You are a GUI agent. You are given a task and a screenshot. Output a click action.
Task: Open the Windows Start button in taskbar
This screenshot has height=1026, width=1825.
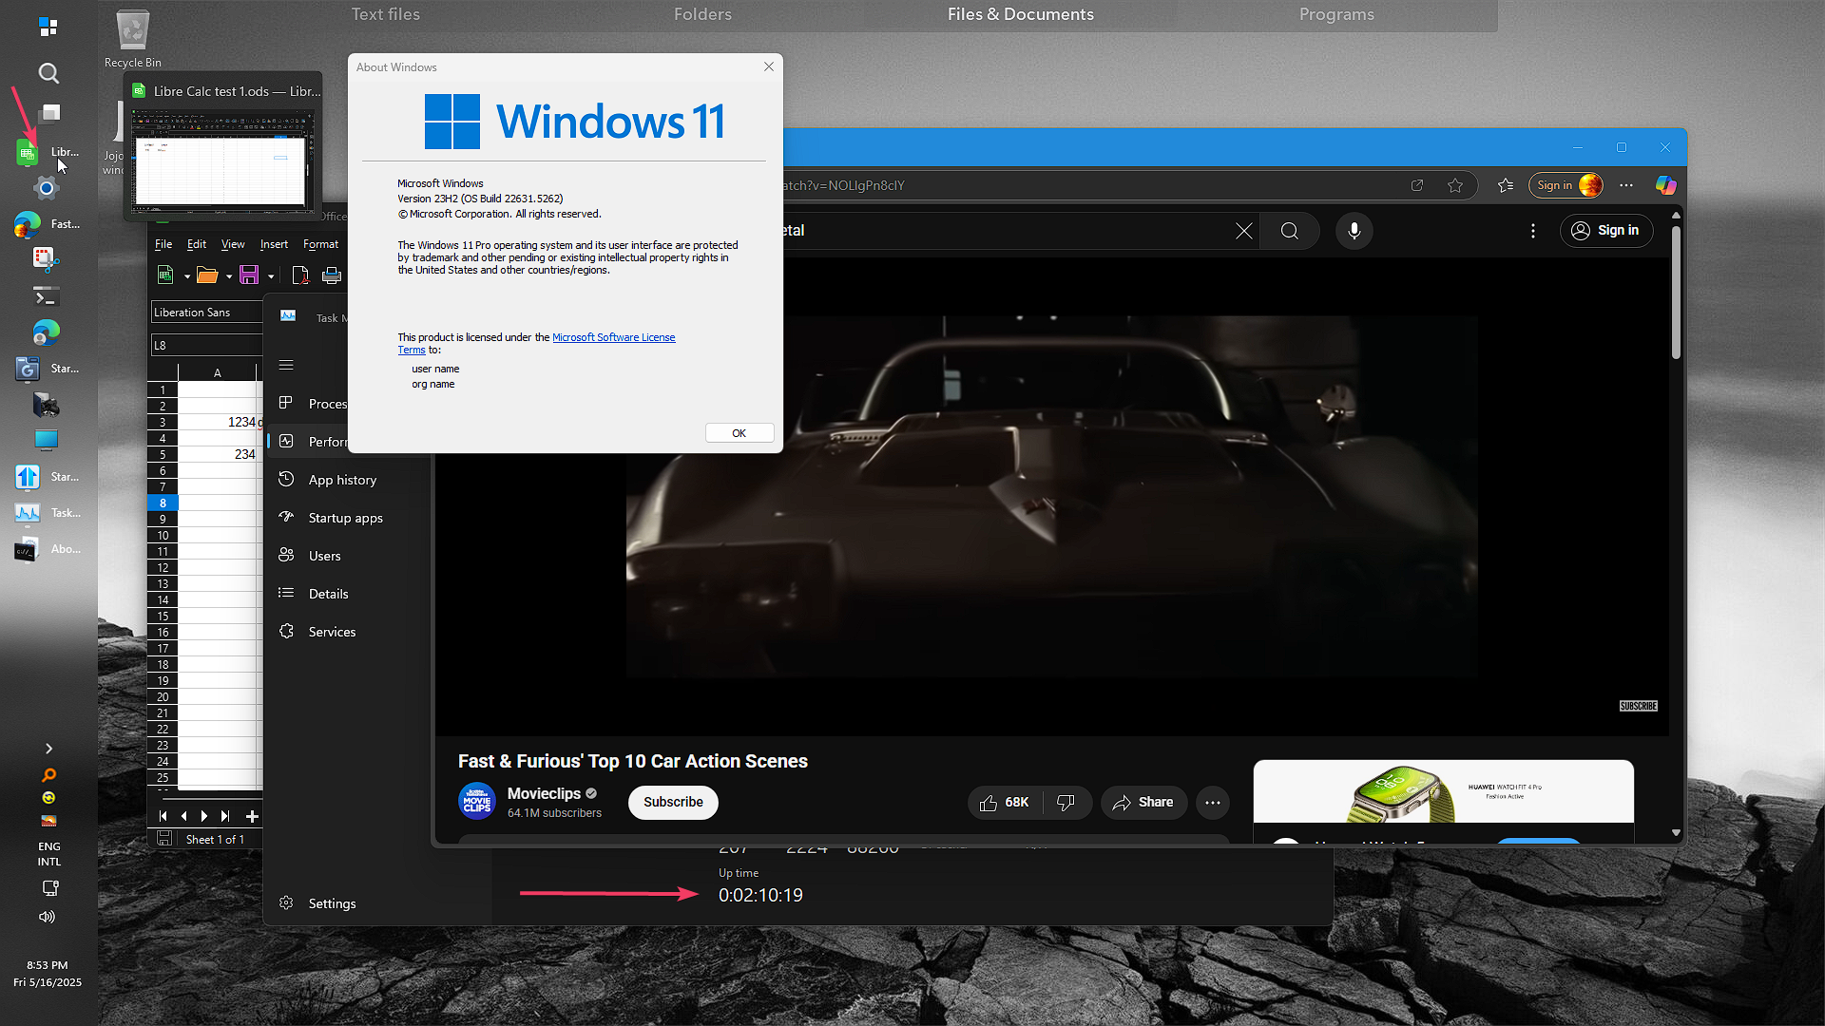click(x=48, y=28)
